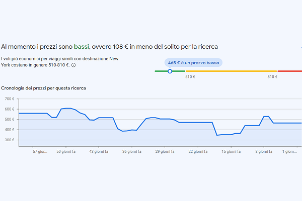Click the green low-price segment of the bar

click(170, 71)
